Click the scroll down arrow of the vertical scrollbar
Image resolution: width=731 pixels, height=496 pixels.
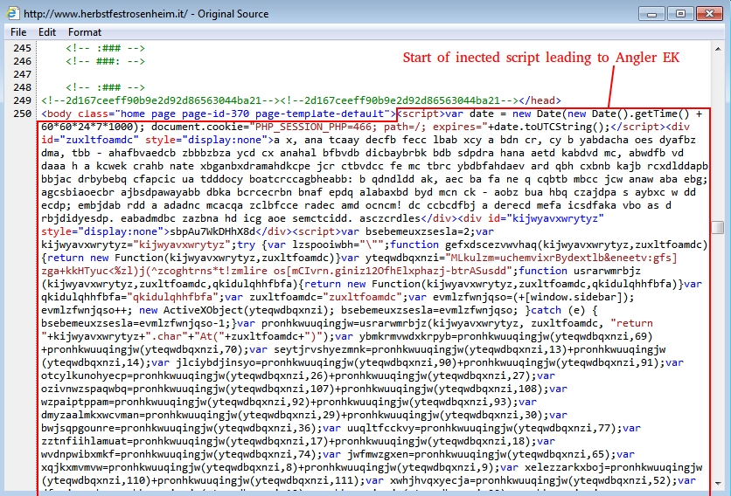point(718,484)
